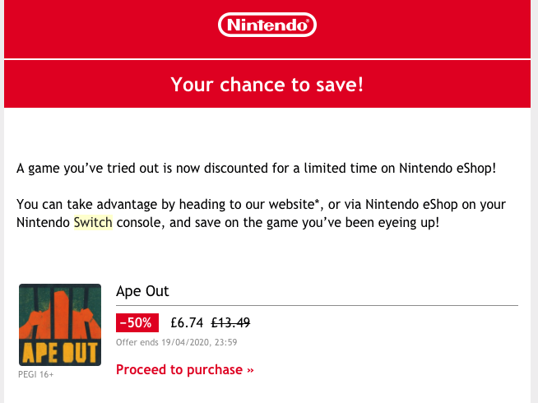Viewport: 538px width, 403px height.
Task: Click the PEGI 16+ rating label
Action: [36, 374]
